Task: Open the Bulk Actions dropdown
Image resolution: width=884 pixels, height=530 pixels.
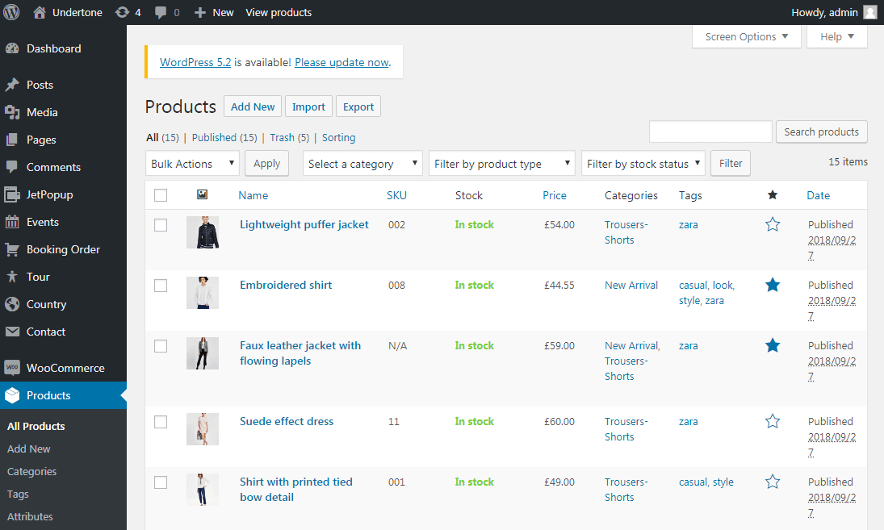Action: pos(192,163)
